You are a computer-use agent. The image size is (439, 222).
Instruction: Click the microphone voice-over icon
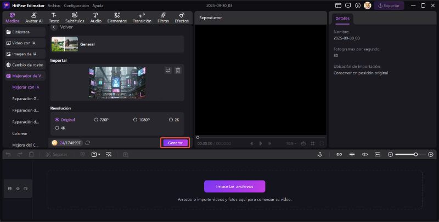pyautogui.click(x=319, y=154)
